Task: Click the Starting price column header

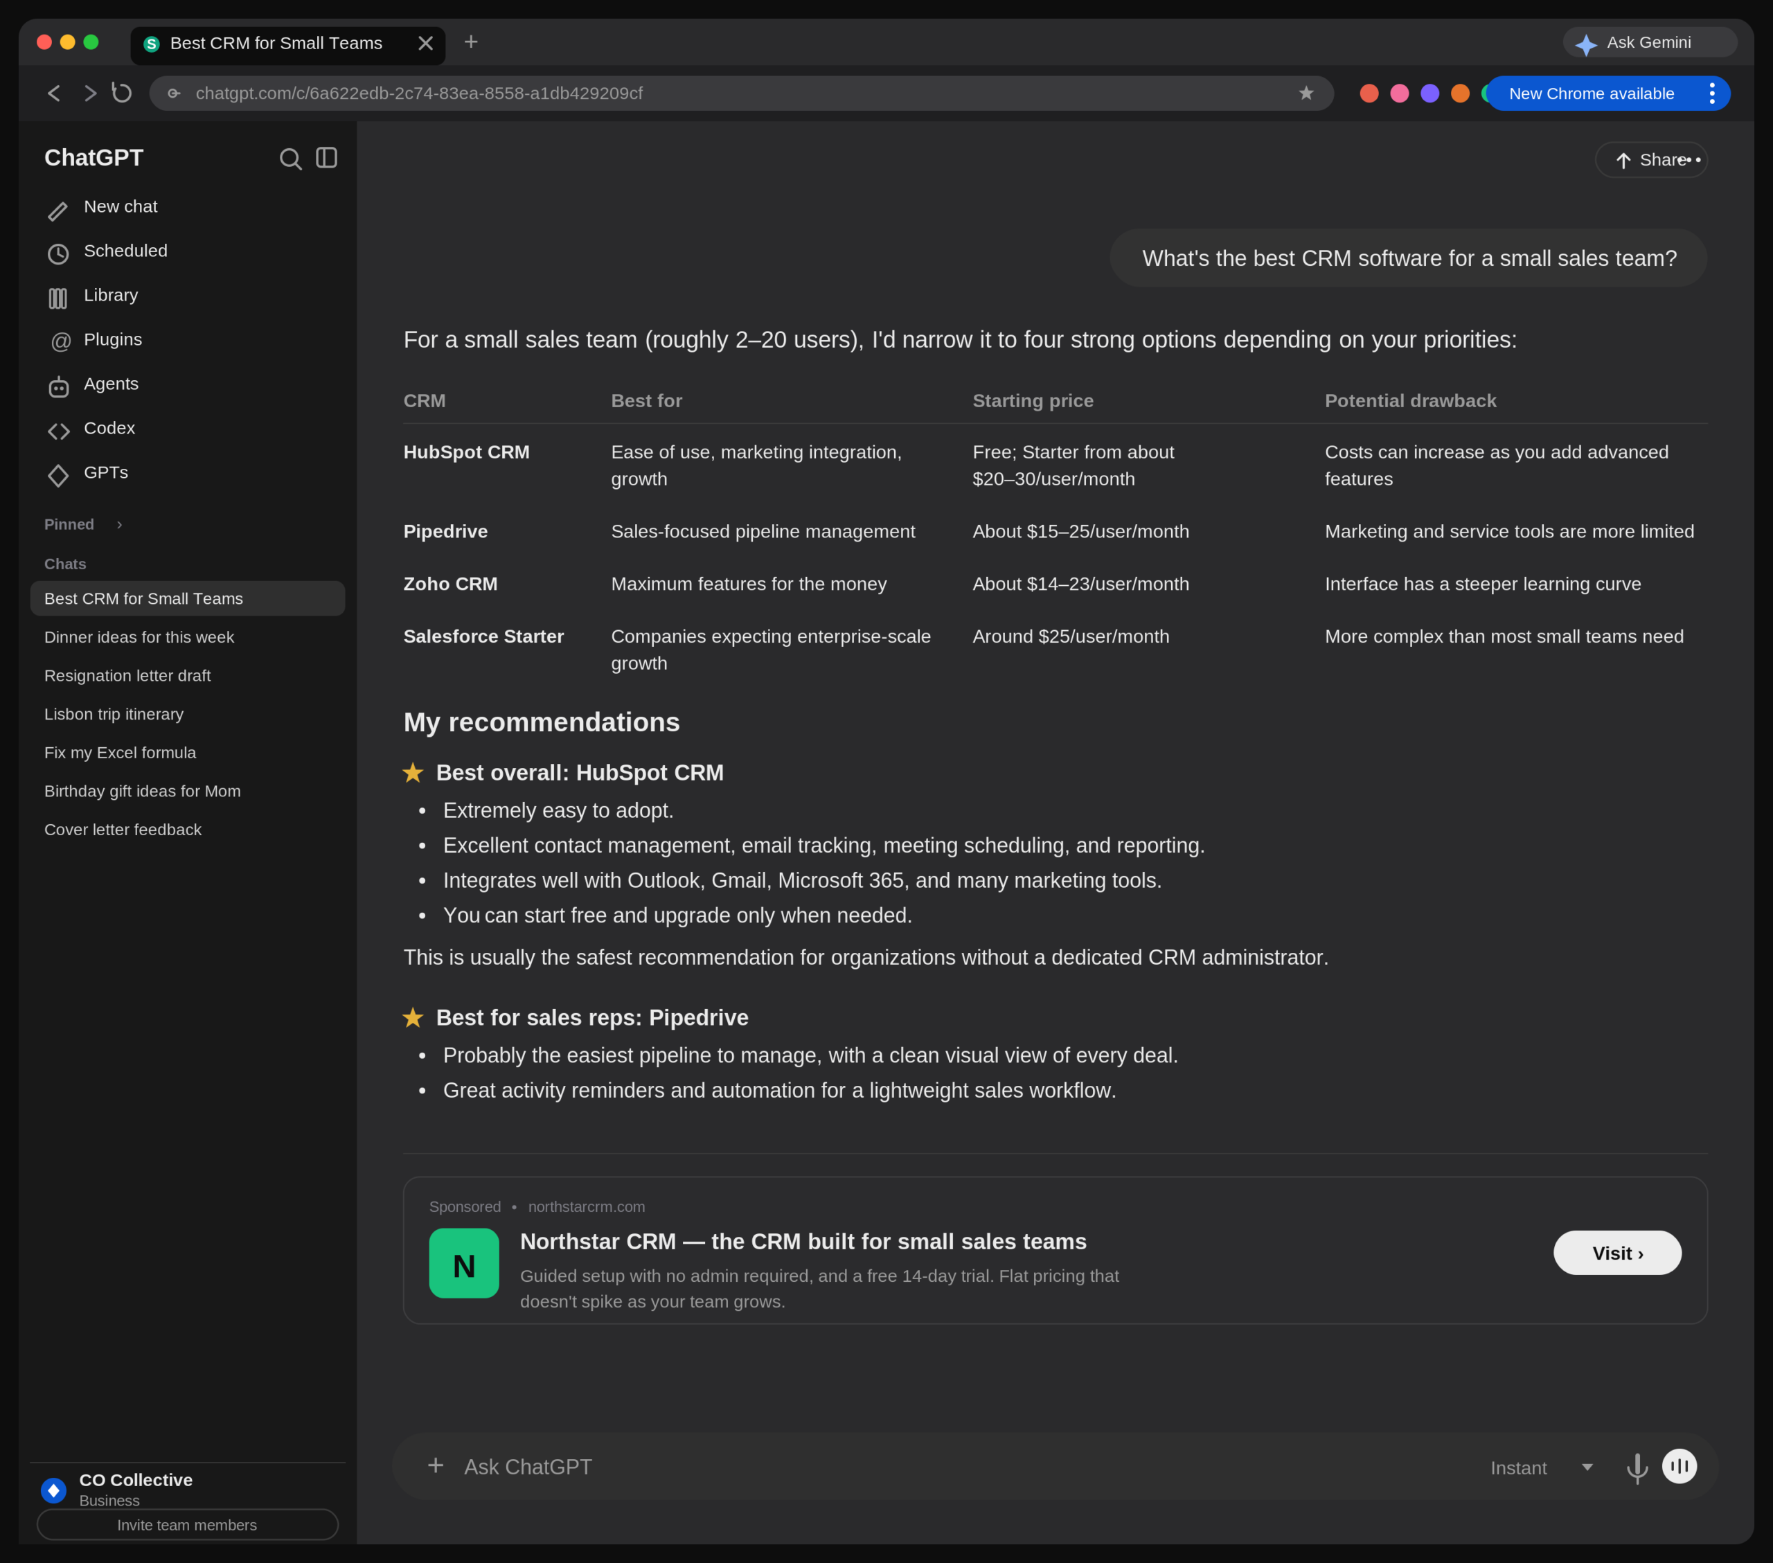Action: point(1033,401)
